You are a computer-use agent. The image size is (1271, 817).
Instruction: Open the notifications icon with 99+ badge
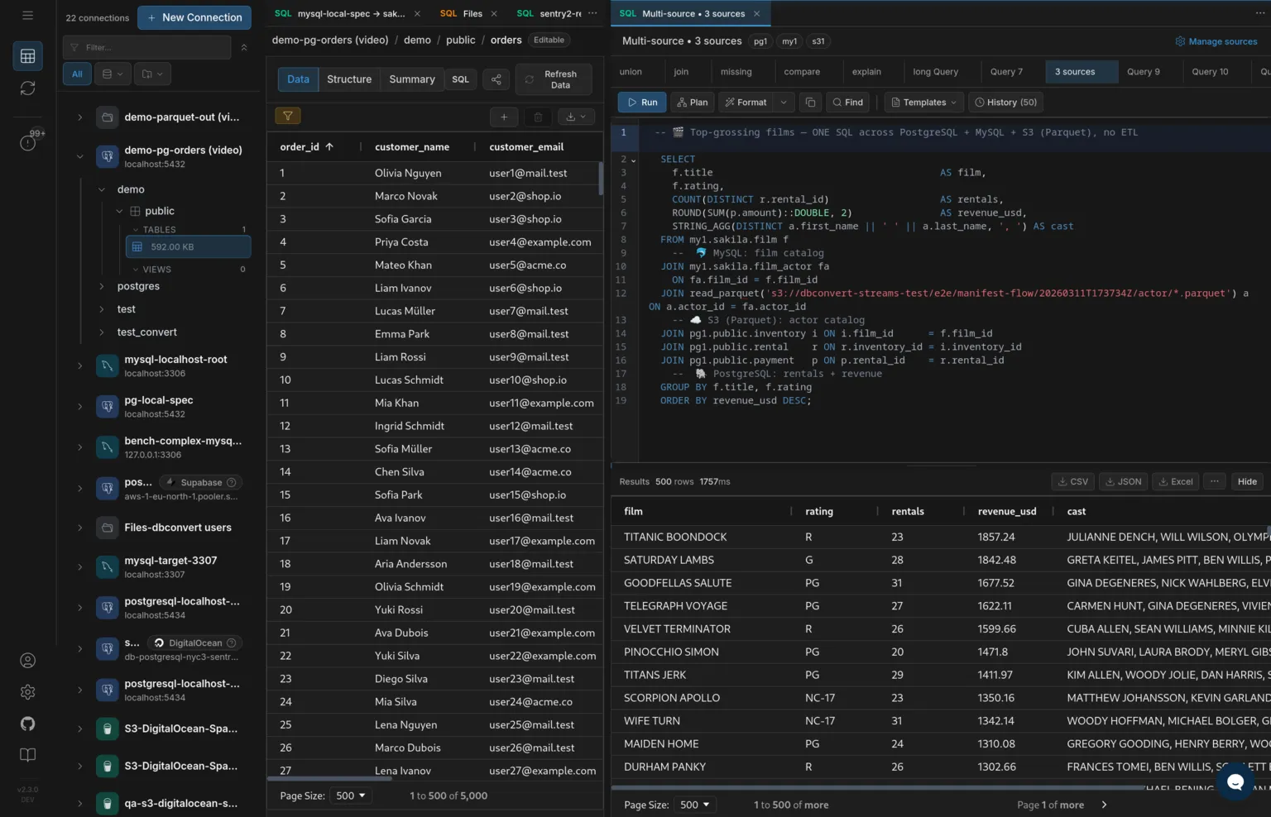pyautogui.click(x=28, y=142)
